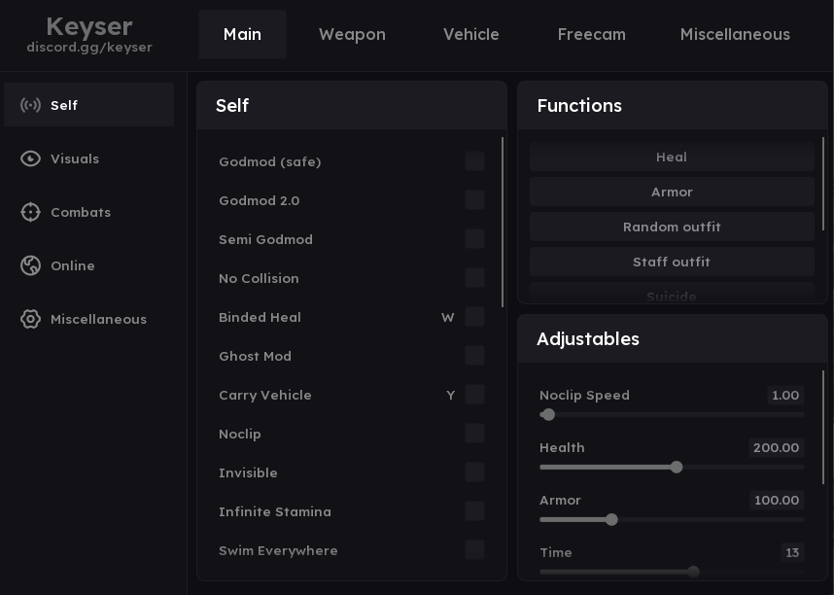The height and width of the screenshot is (595, 834).
Task: Toggle the No Collision checkbox
Action: tap(474, 278)
